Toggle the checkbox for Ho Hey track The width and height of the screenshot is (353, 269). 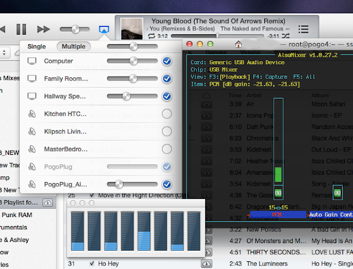(x=92, y=263)
